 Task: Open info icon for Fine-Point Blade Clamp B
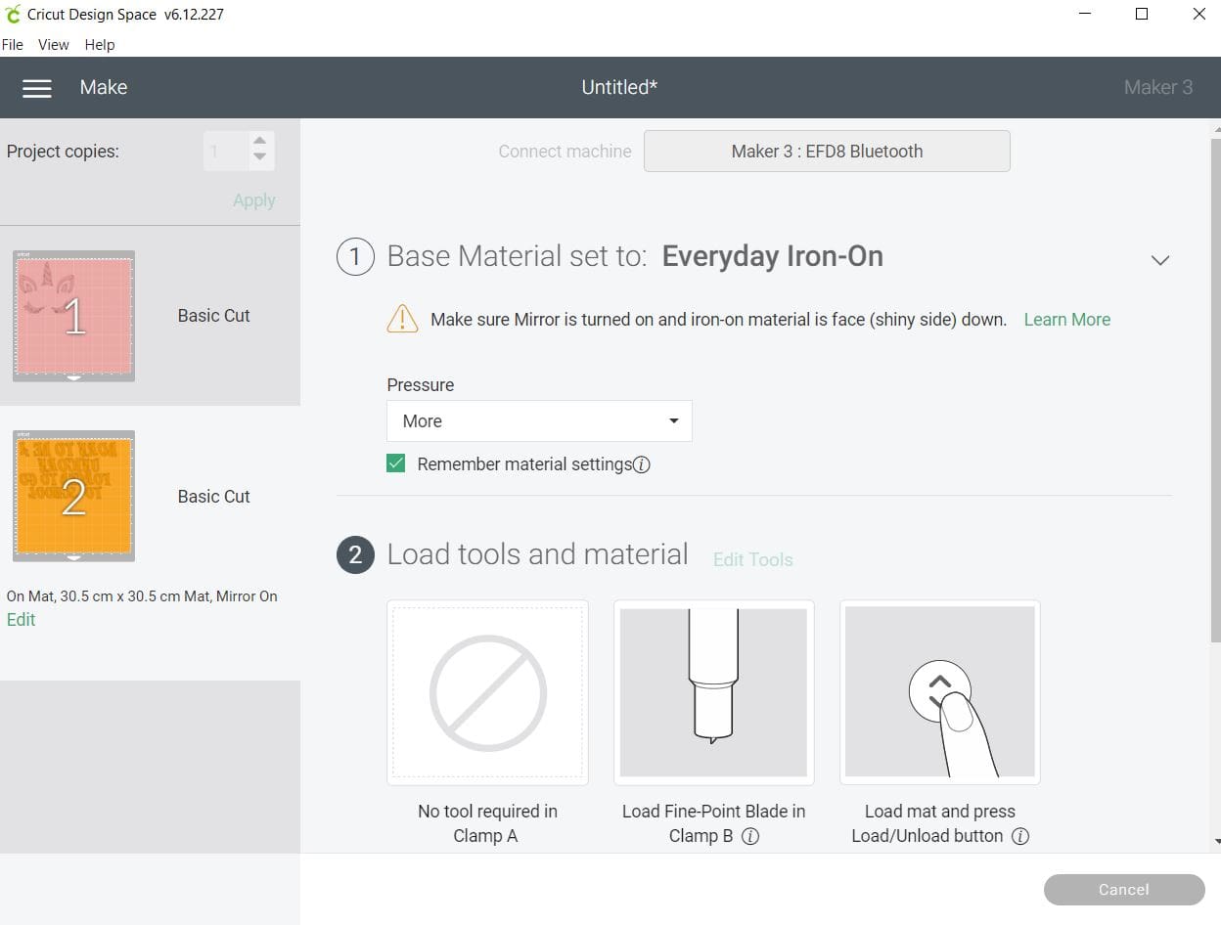point(750,837)
